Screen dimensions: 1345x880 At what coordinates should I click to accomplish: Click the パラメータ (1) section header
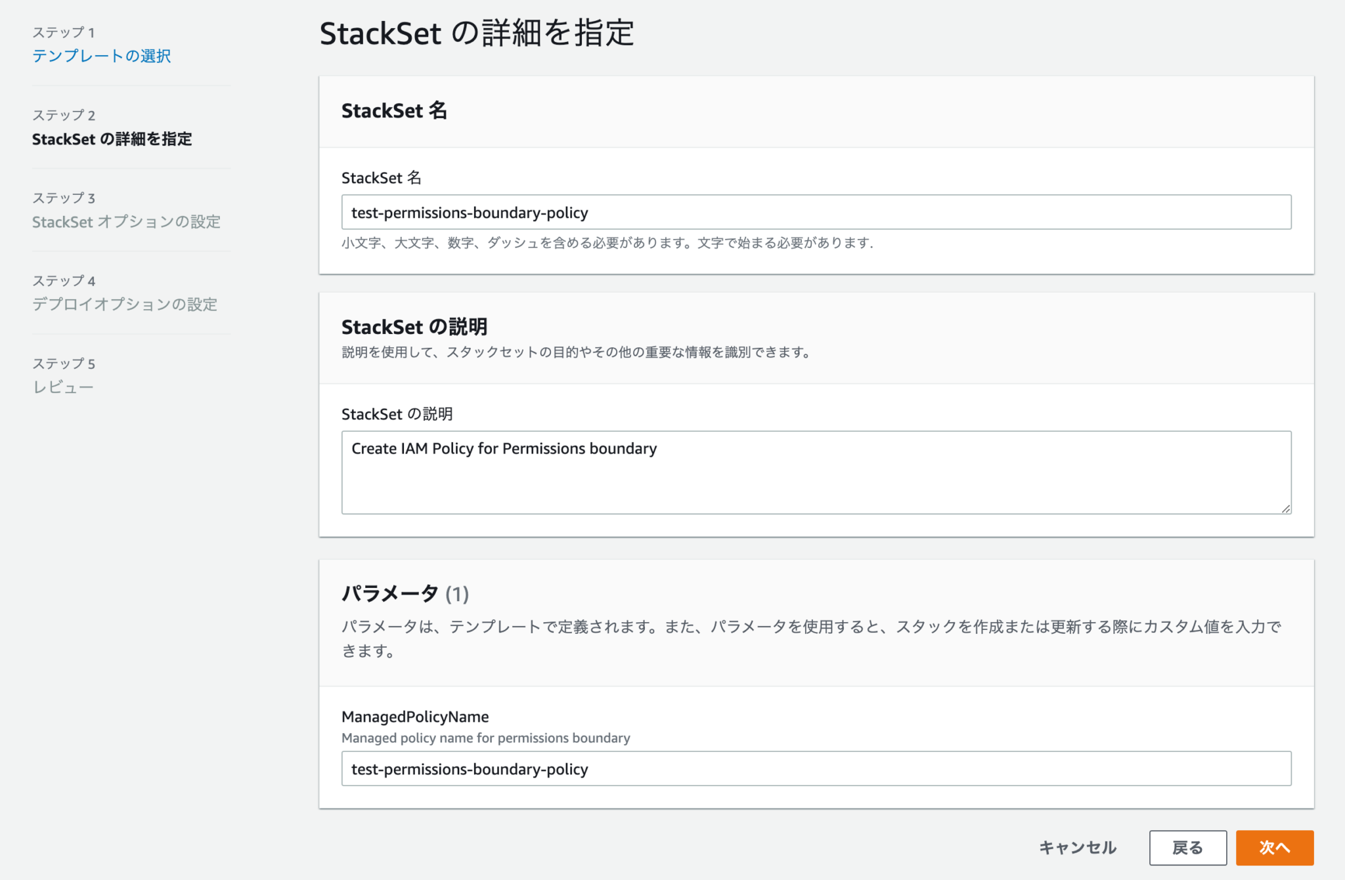405,593
